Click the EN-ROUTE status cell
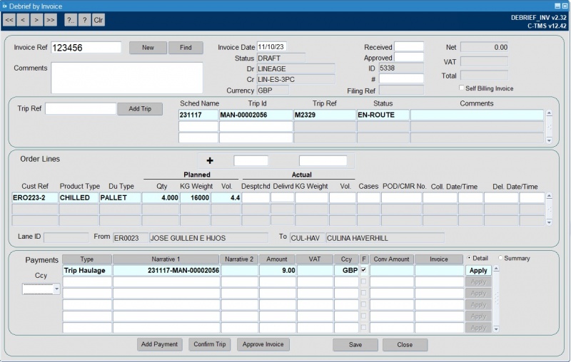Screen dimensions: 571x362 coord(383,115)
